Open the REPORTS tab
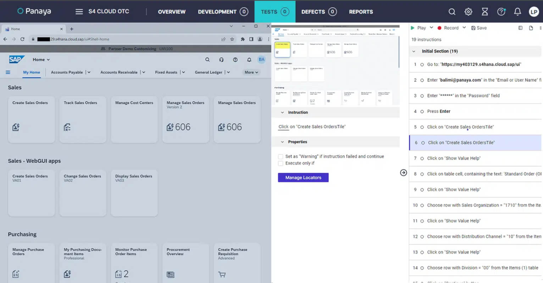 point(361,12)
